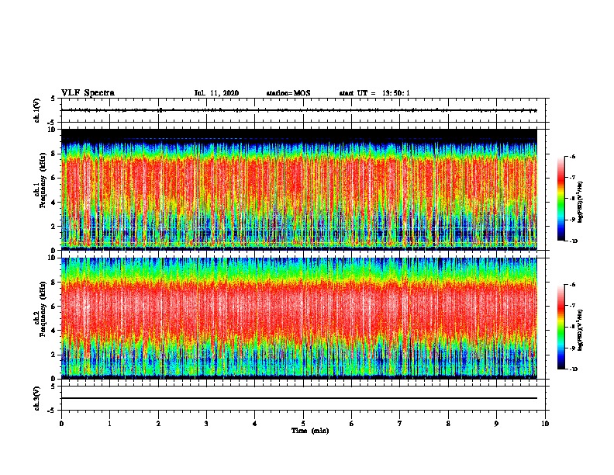Click the '9' minute tick label
Image resolution: width=614 pixels, height=475 pixels.
496,424
